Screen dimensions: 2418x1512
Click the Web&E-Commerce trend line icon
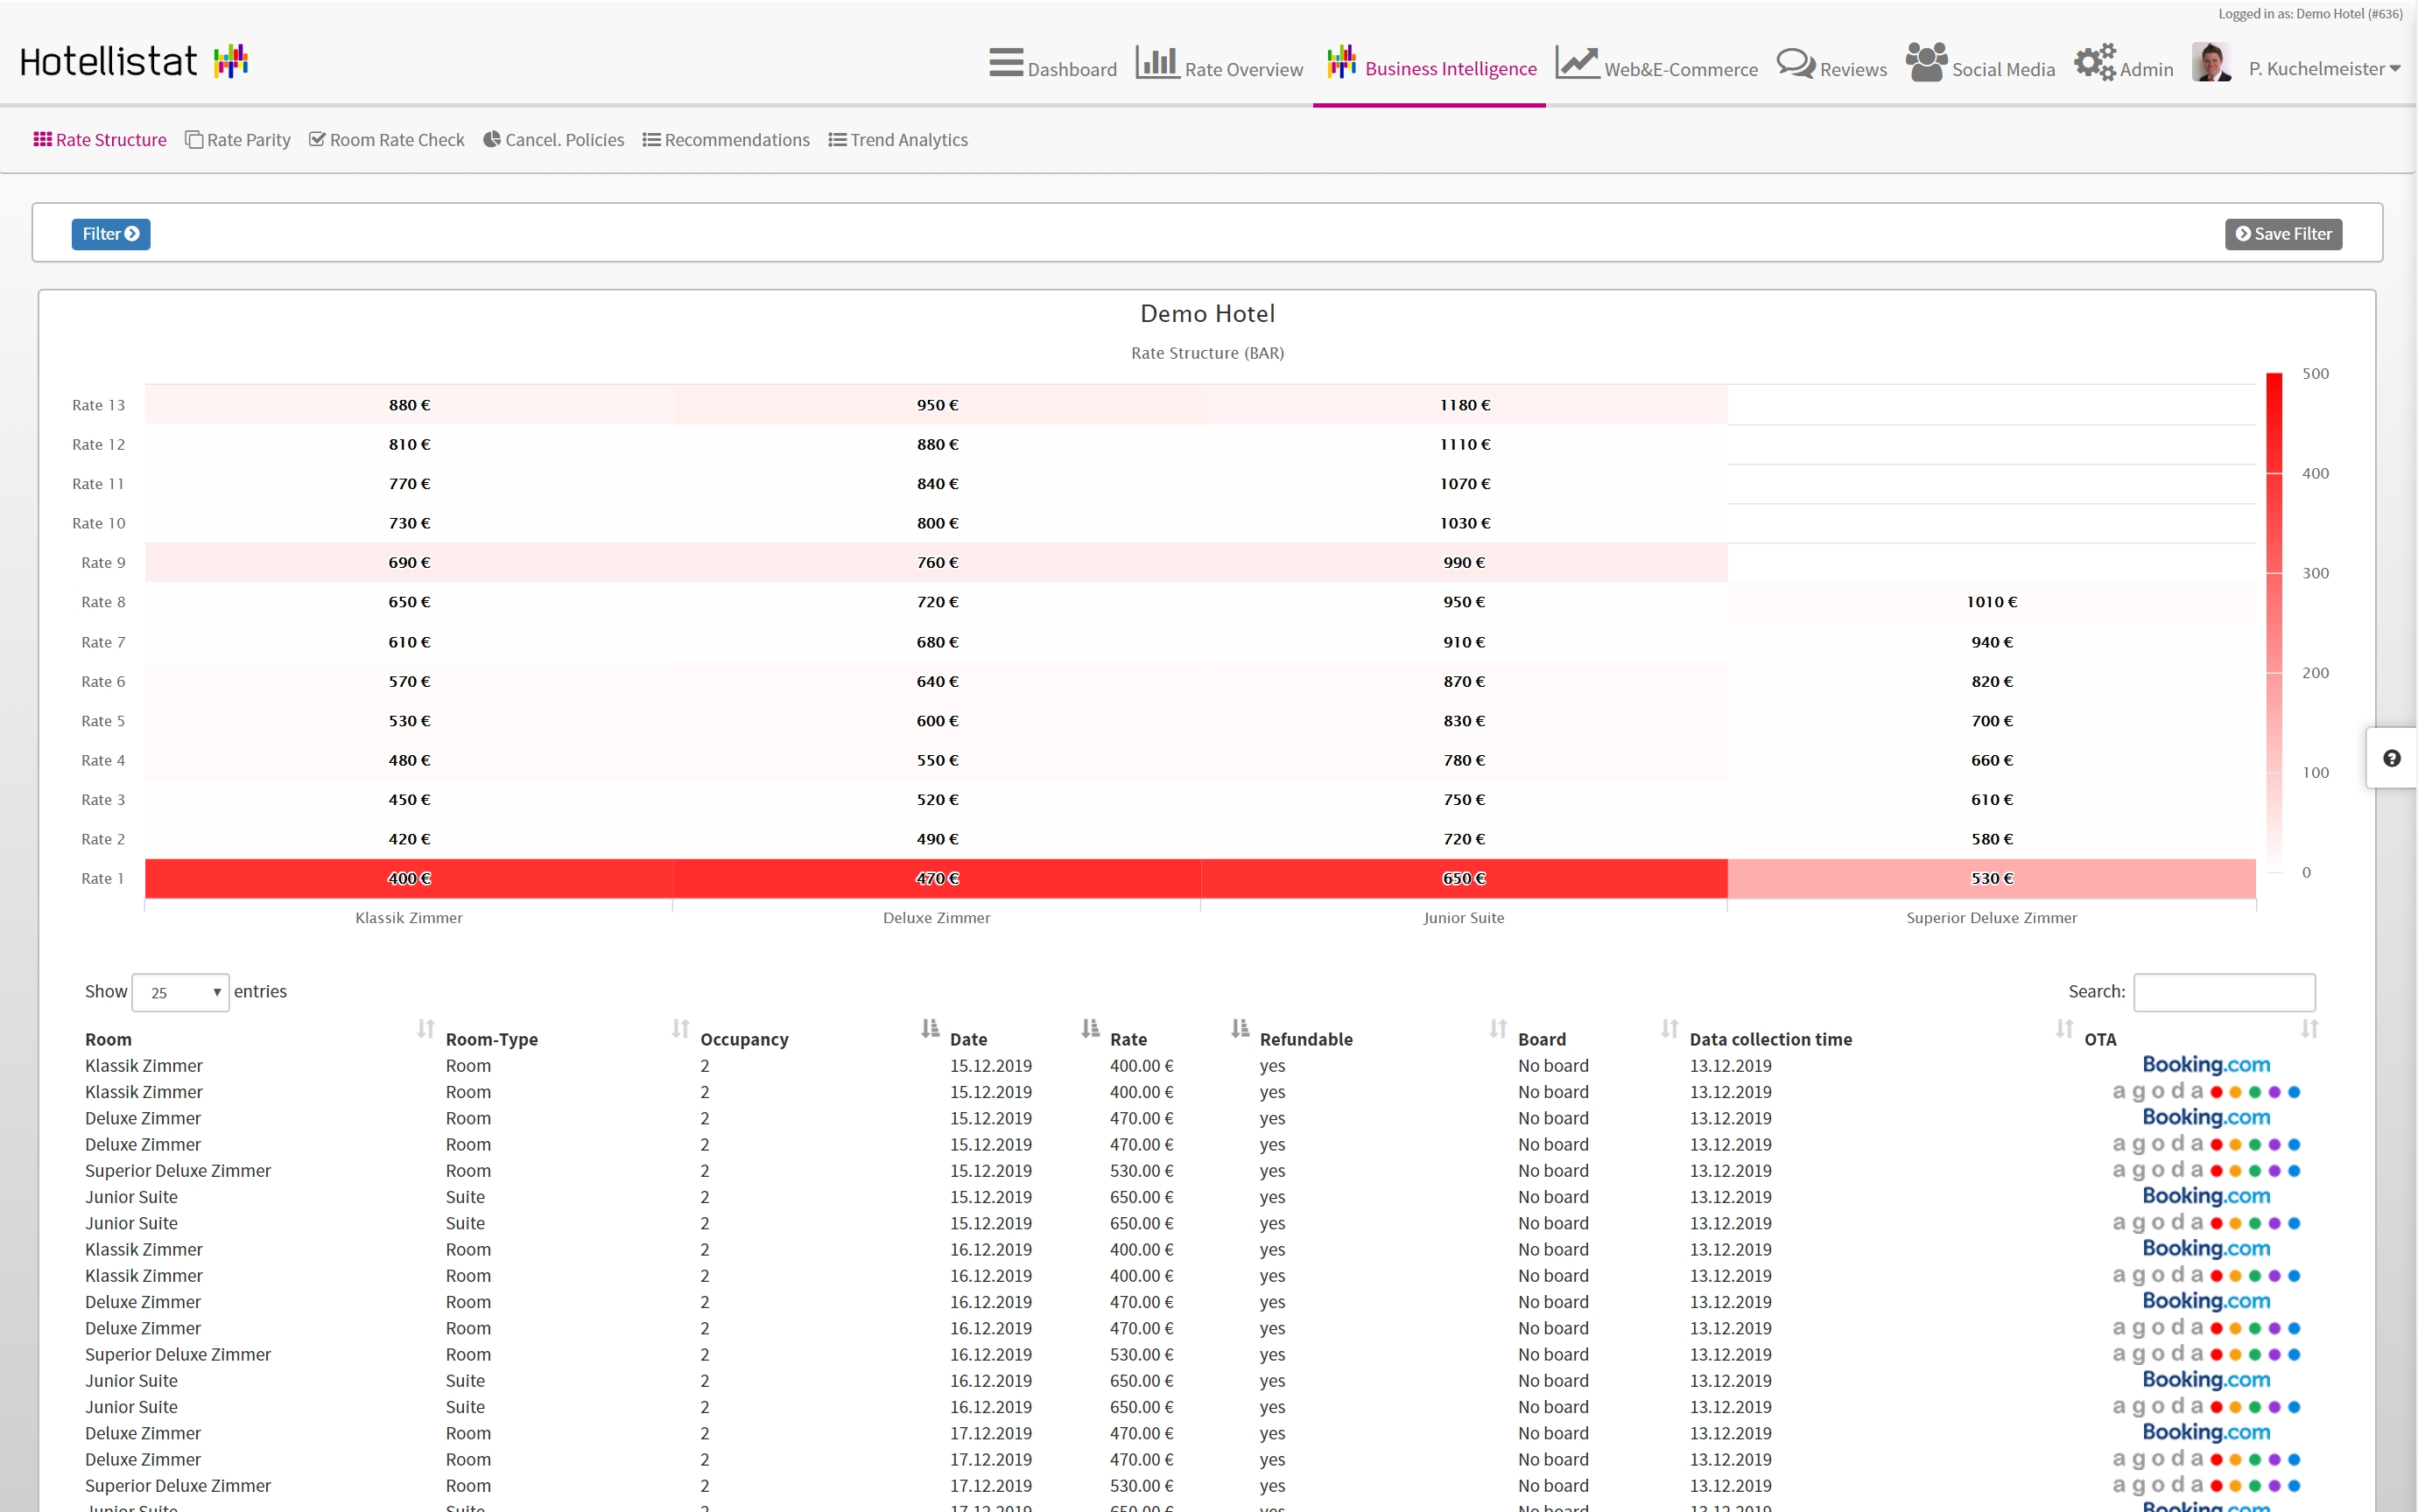1577,63
